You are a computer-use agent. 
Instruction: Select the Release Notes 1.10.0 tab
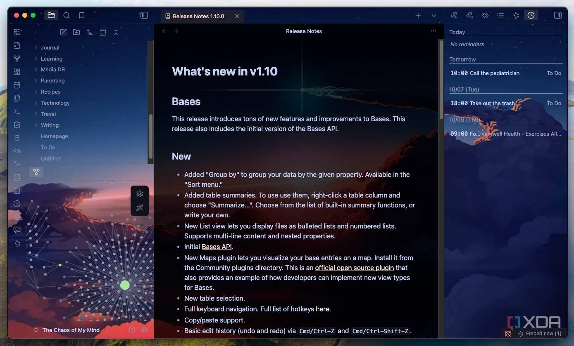point(202,16)
